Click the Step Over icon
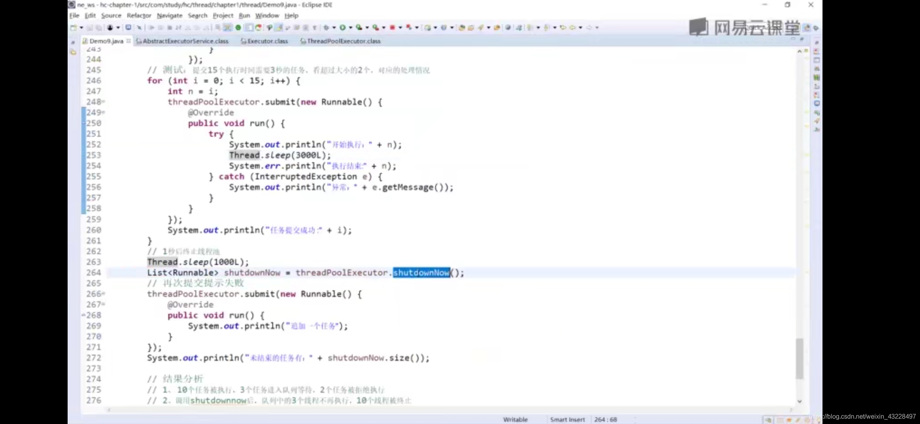920x424 pixels. (x=197, y=27)
